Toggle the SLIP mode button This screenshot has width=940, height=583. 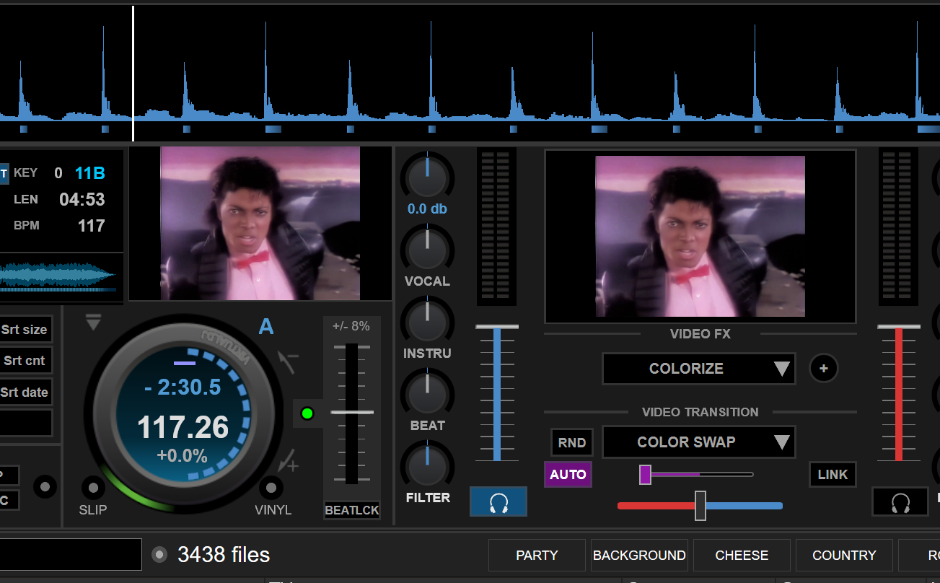[x=93, y=488]
